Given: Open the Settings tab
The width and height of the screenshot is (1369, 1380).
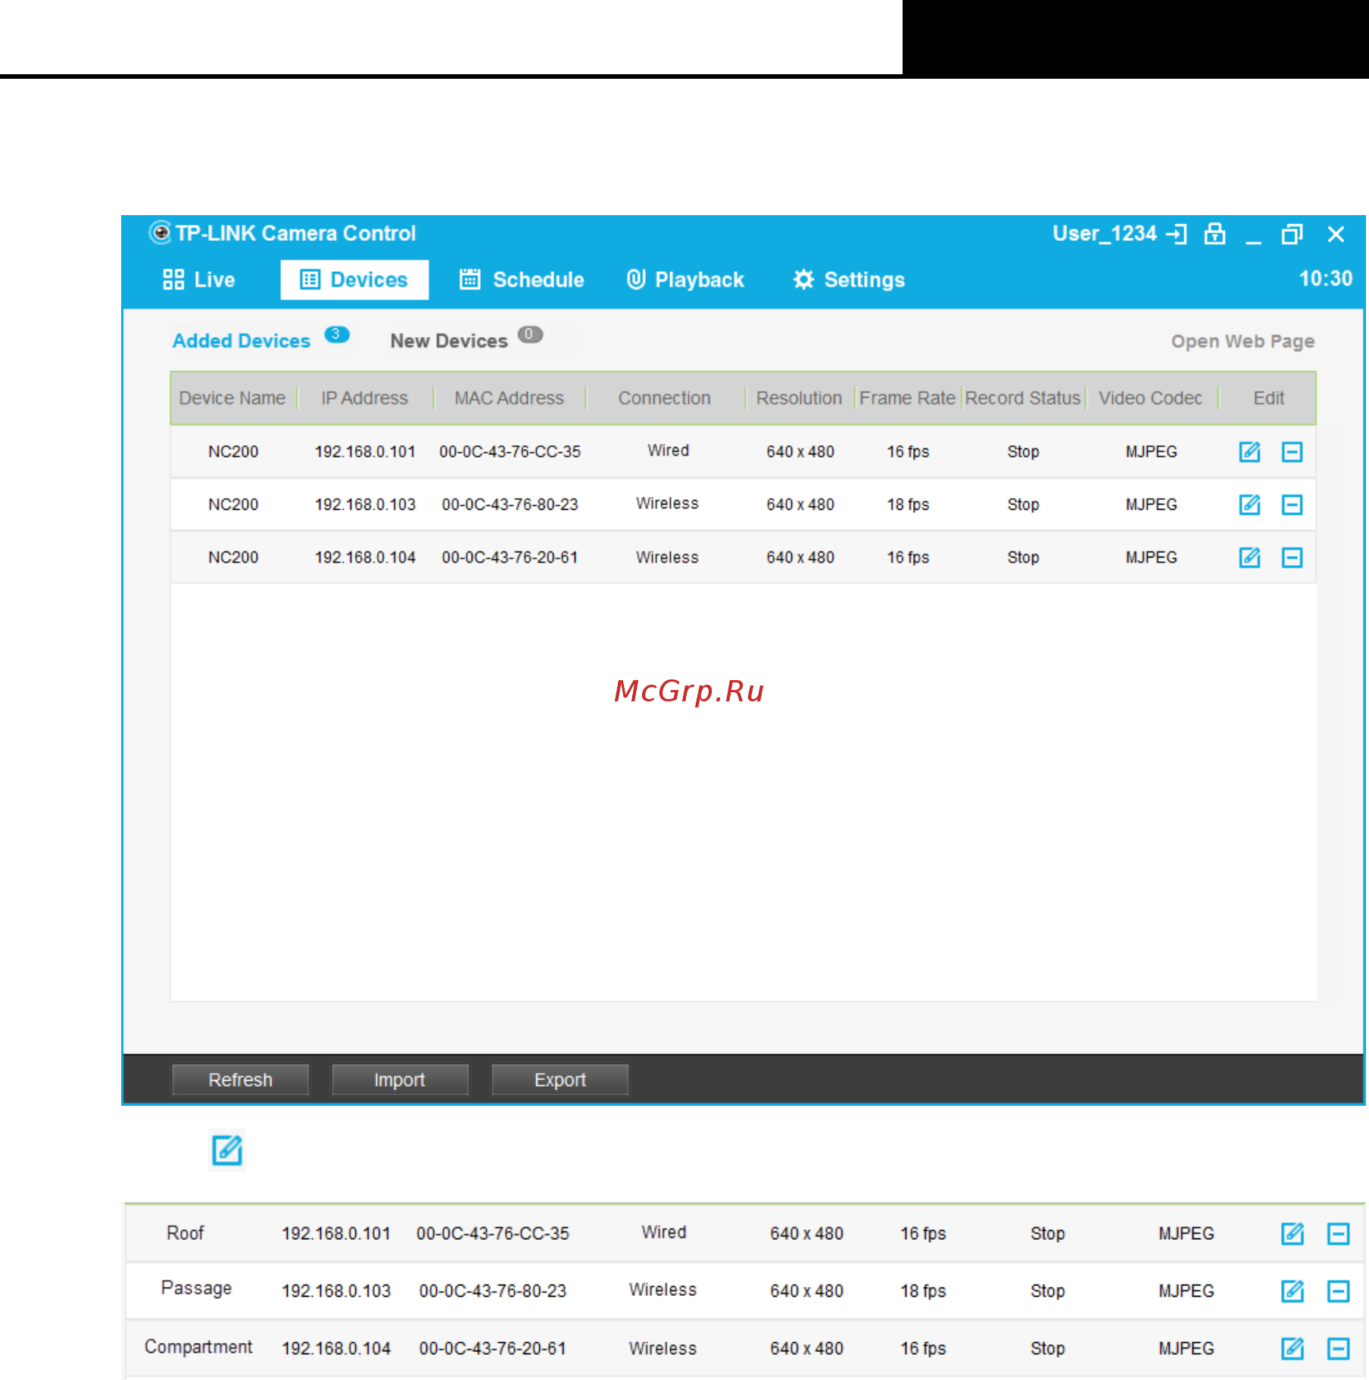Looking at the screenshot, I should (x=849, y=279).
